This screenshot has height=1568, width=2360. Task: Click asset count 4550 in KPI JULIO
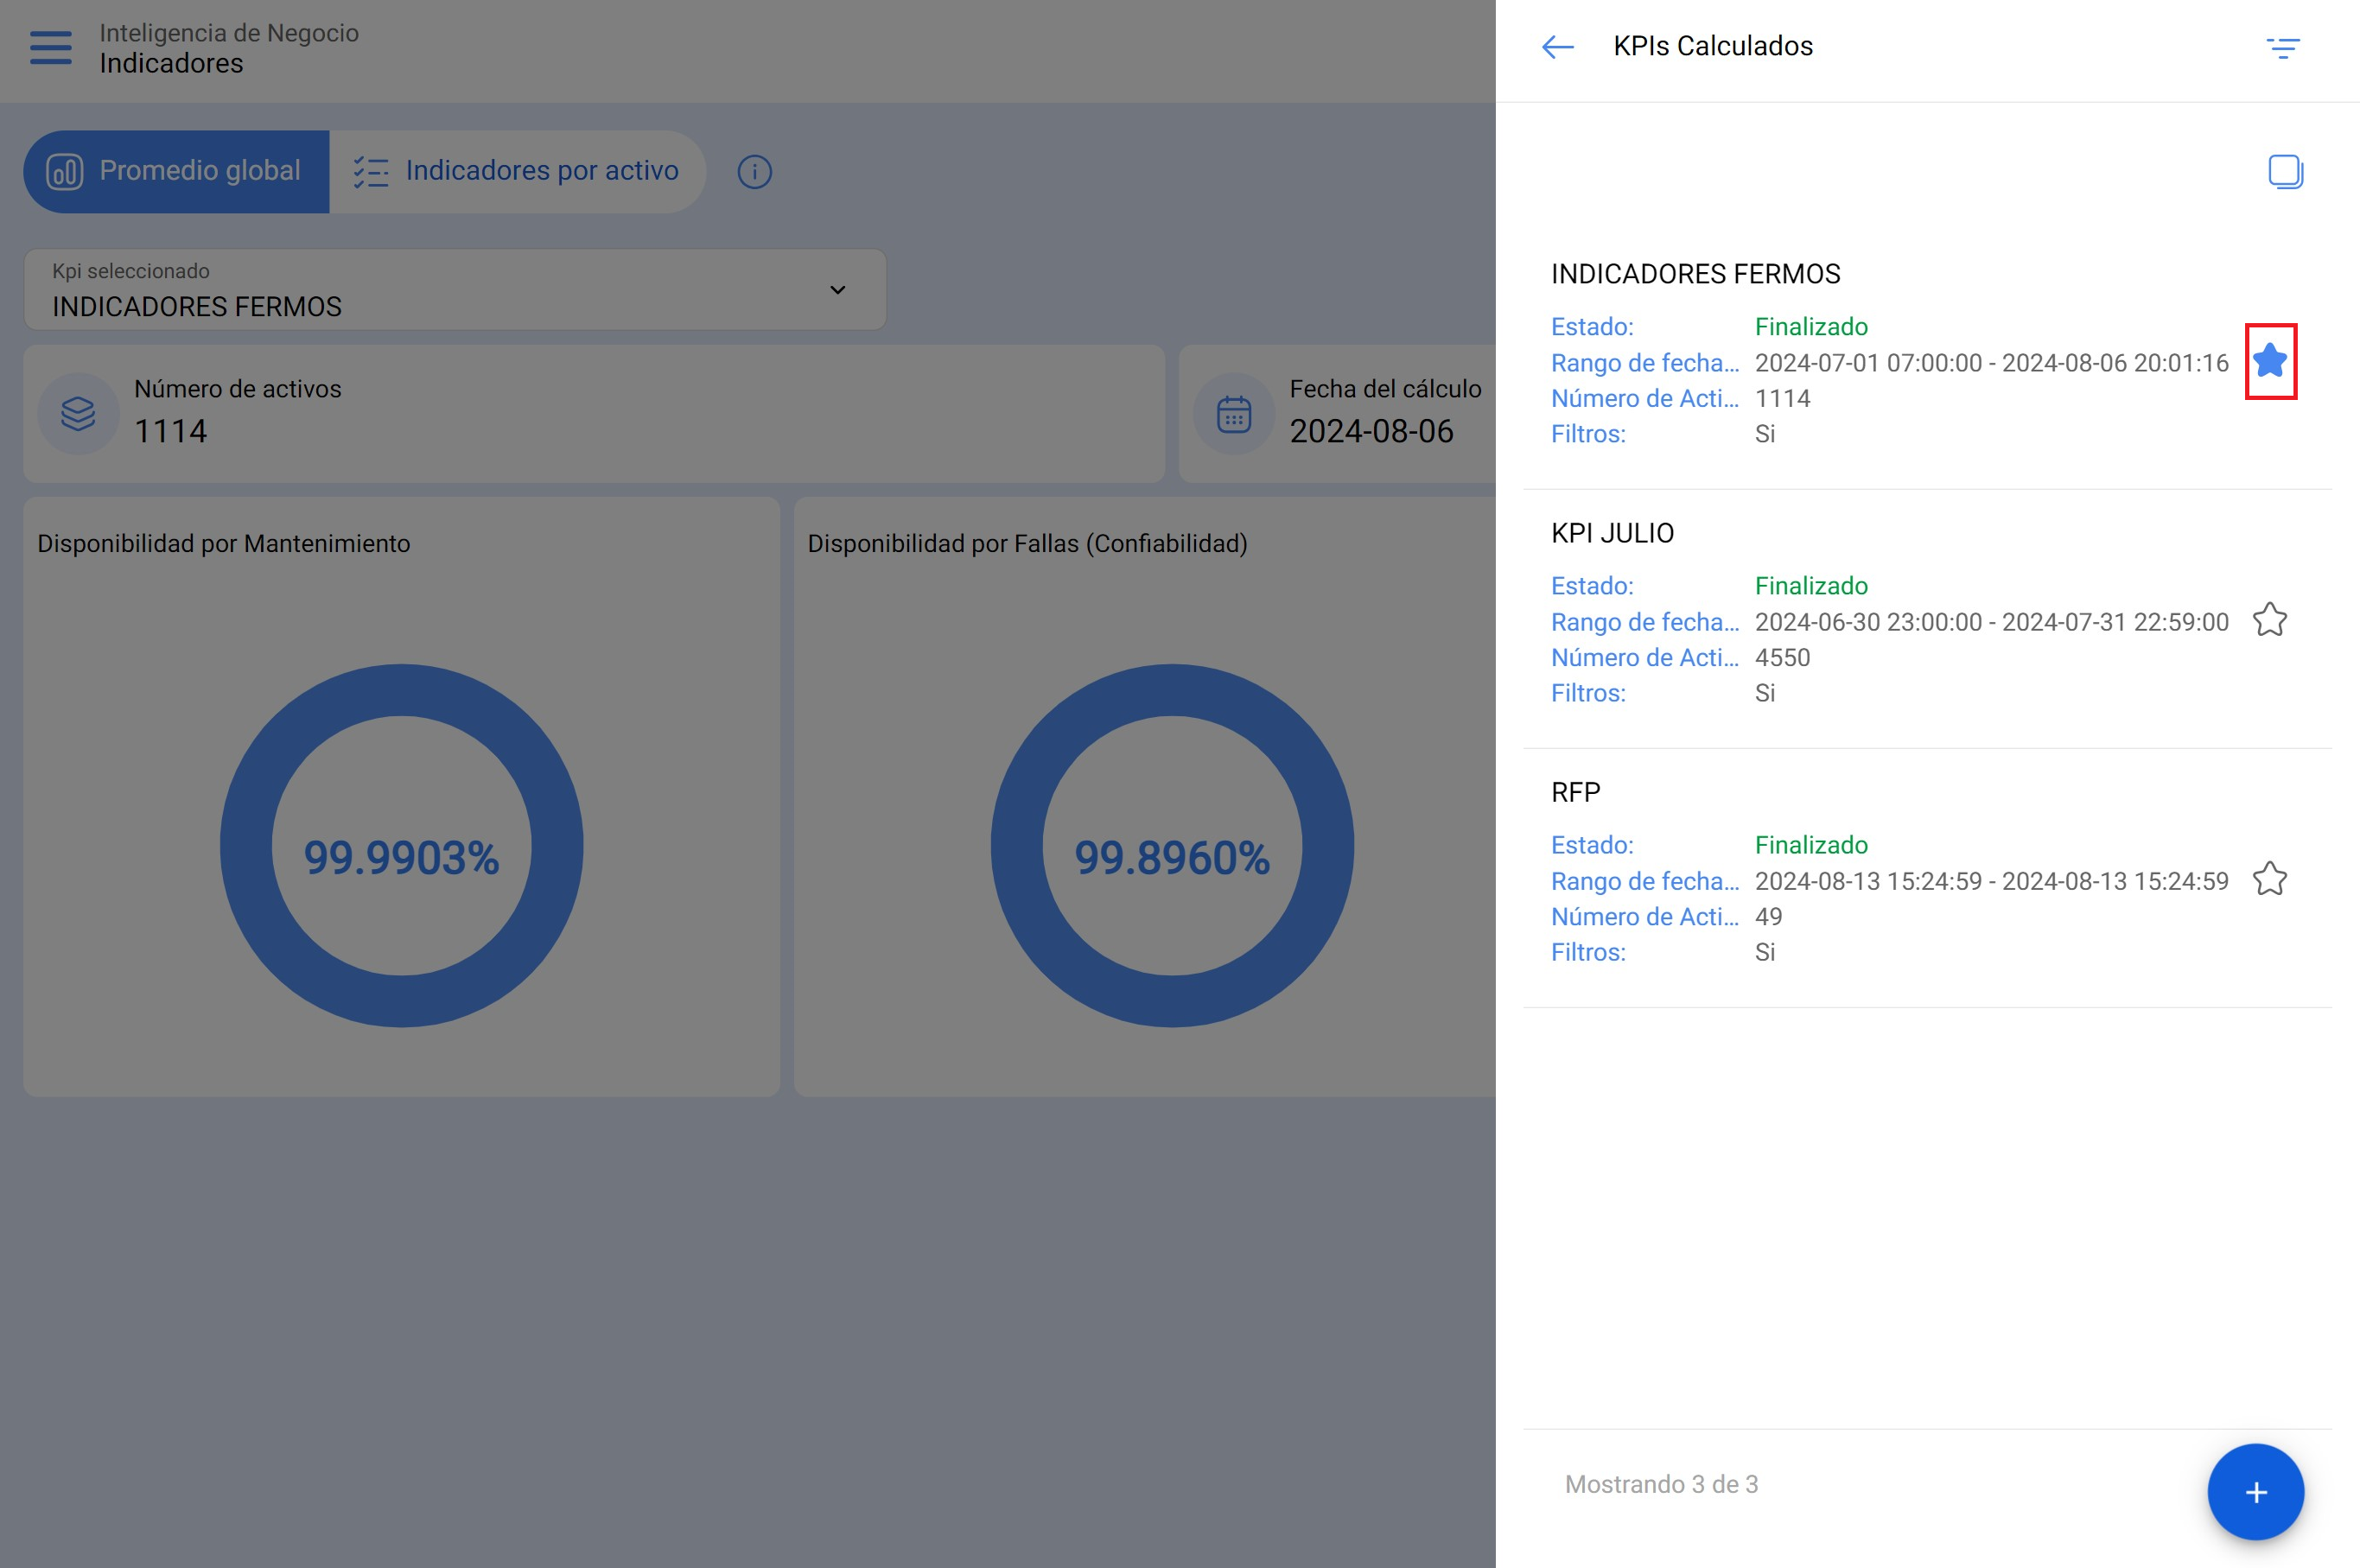1782,657
